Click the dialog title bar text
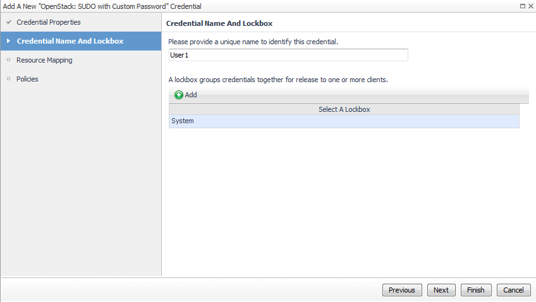The image size is (536, 302). tap(102, 6)
